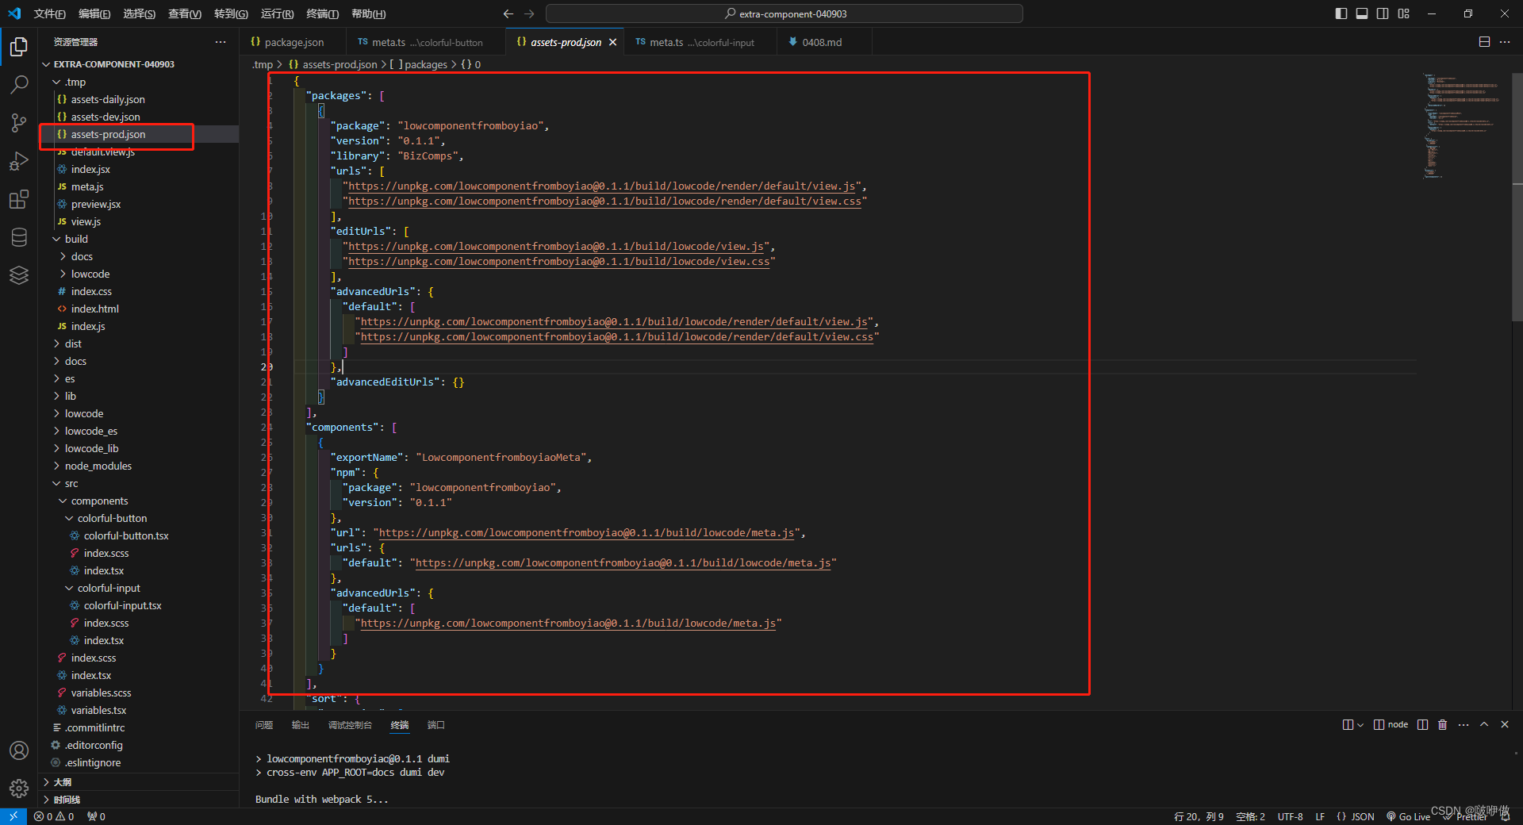This screenshot has height=825, width=1523.
Task: Kill terminal with the trash icon
Action: (1443, 724)
